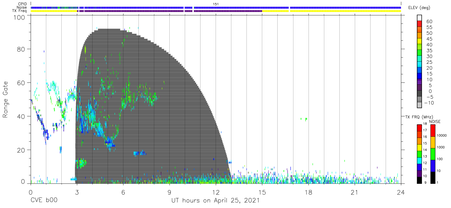Select the yellow 14–15 MHz TX frequency band

[x=419, y=147]
